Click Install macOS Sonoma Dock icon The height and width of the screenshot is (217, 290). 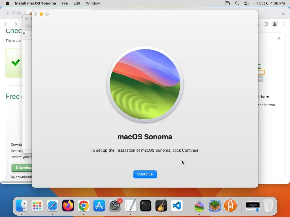pos(199,205)
